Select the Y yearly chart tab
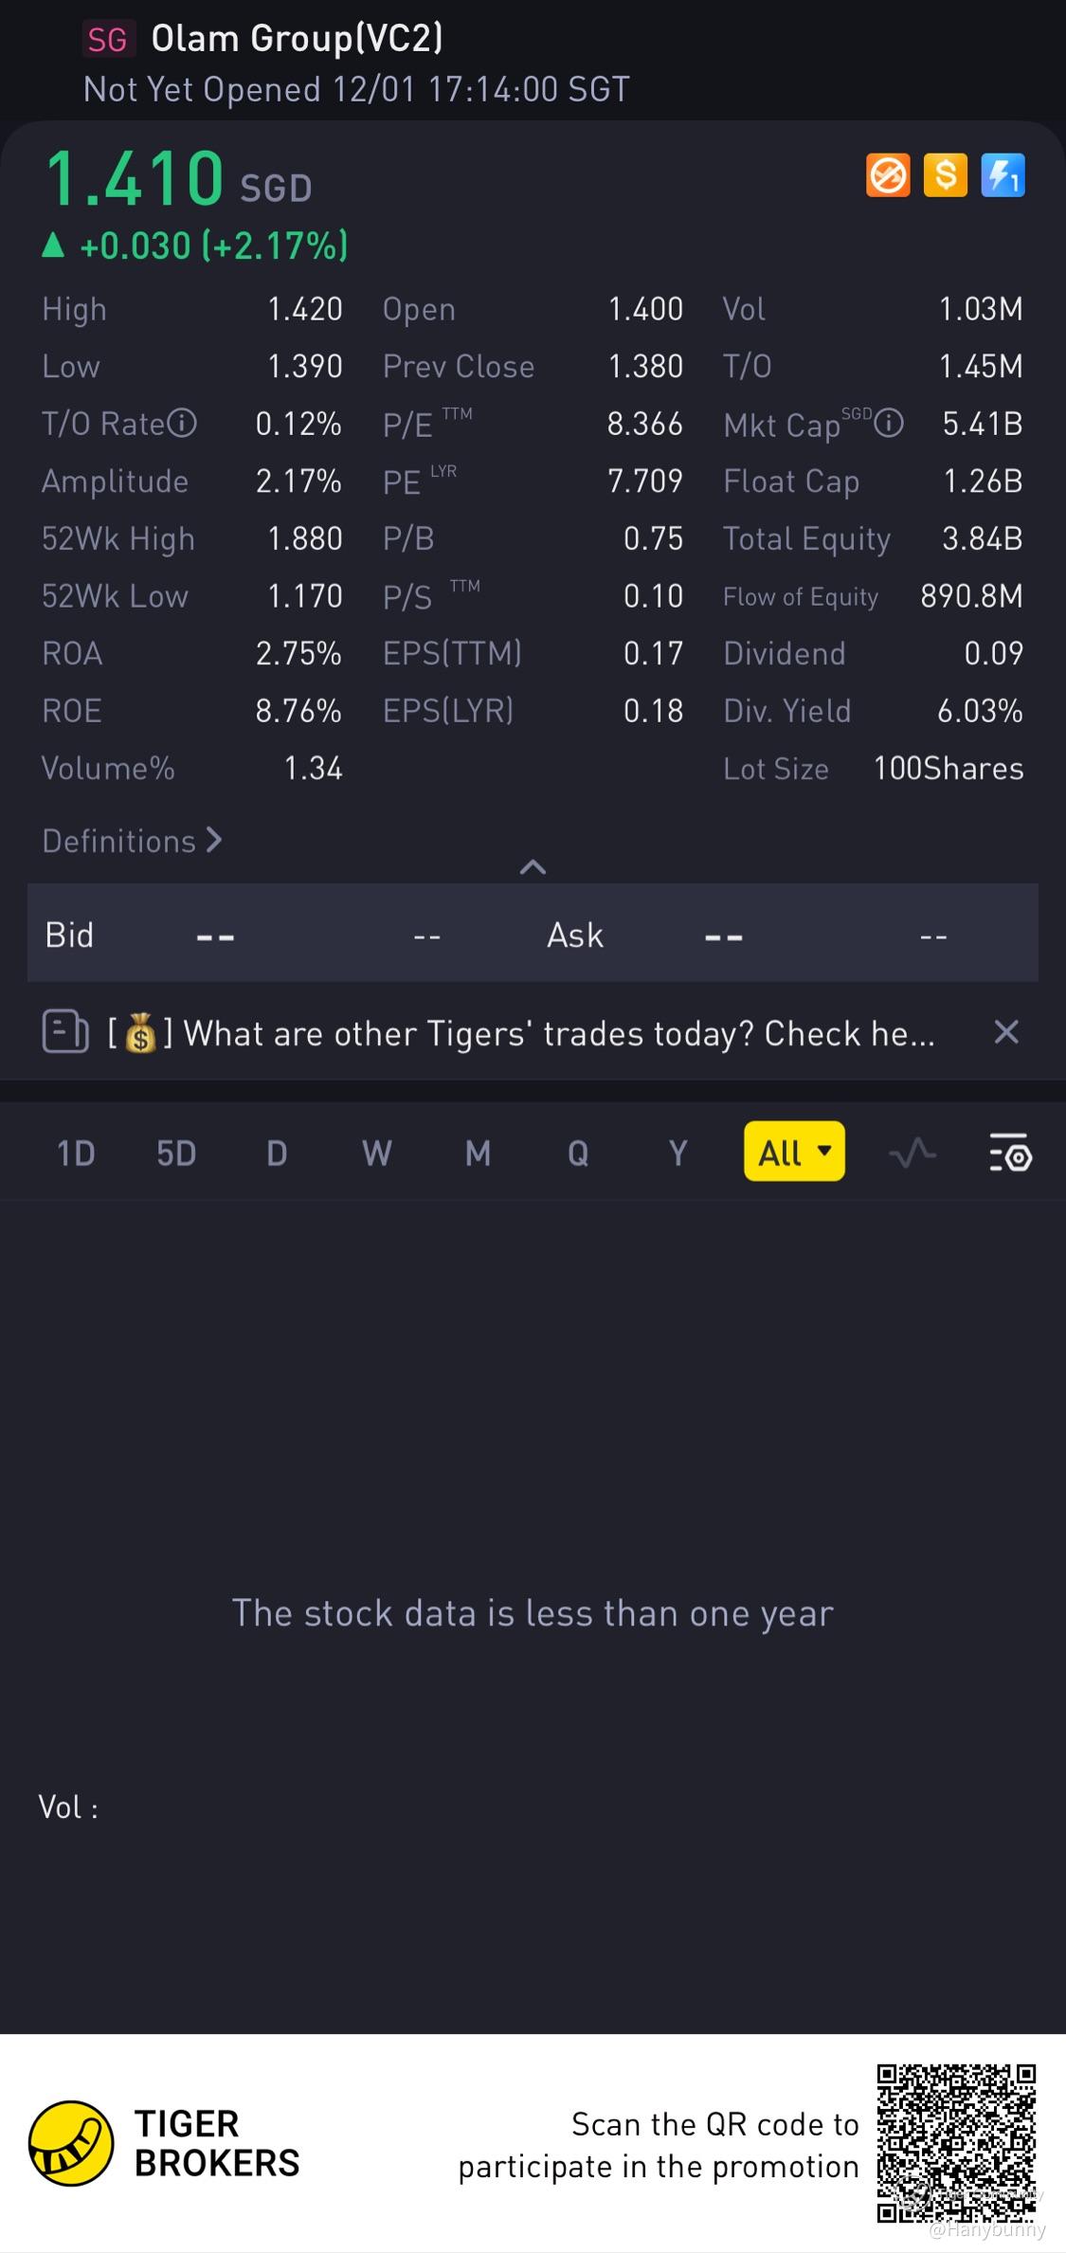The image size is (1066, 2253). point(678,1153)
